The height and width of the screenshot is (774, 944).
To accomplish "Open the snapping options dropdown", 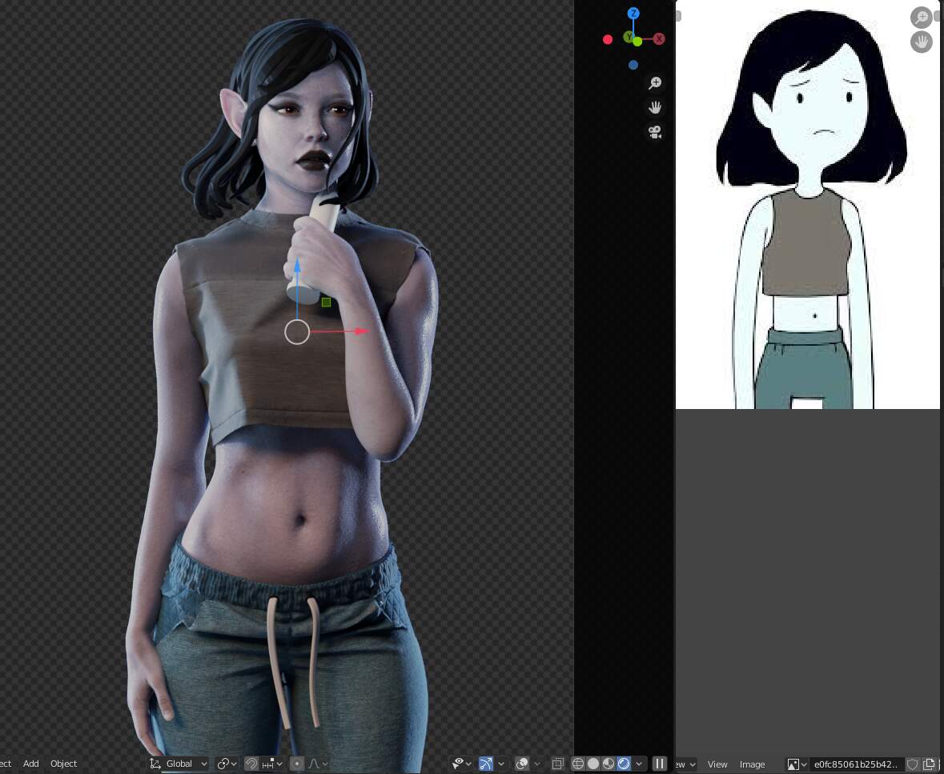I will coord(273,764).
